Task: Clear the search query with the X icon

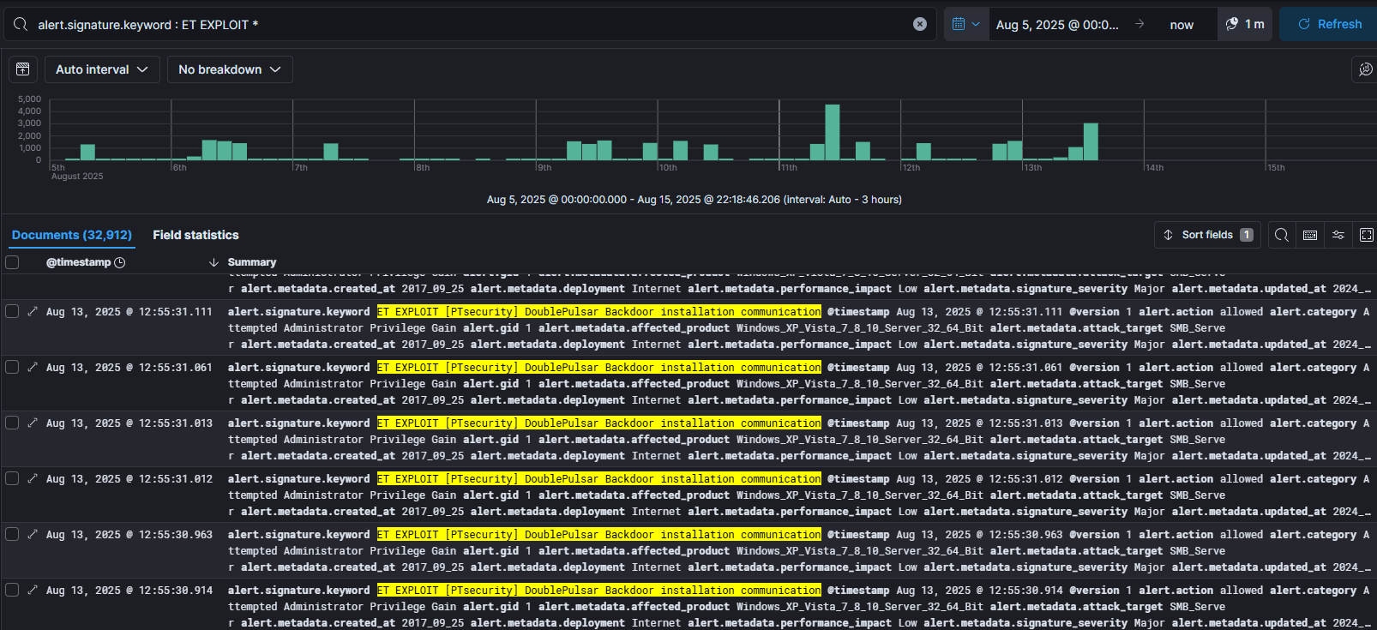Action: [x=920, y=24]
